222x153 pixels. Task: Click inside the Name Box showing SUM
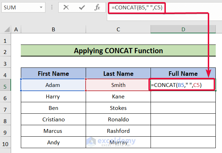pos(19,7)
